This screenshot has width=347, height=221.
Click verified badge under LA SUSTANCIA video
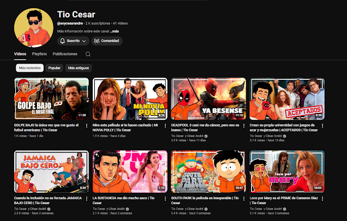[127, 209]
